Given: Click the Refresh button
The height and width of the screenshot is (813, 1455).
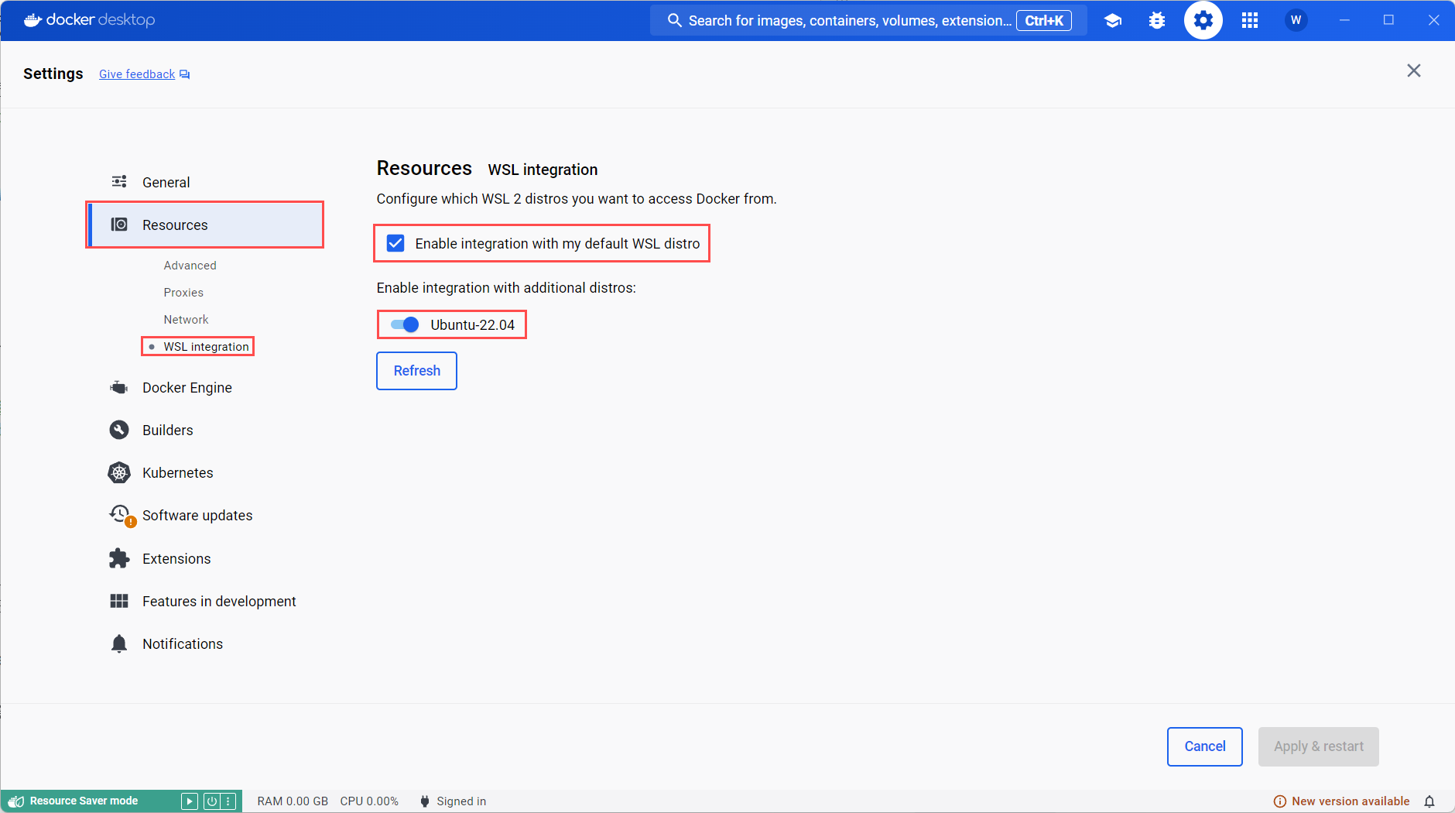Looking at the screenshot, I should 416,371.
